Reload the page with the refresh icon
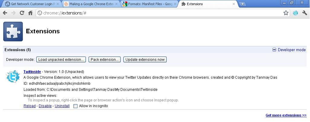The width and height of the screenshot is (310, 122). (22, 13)
